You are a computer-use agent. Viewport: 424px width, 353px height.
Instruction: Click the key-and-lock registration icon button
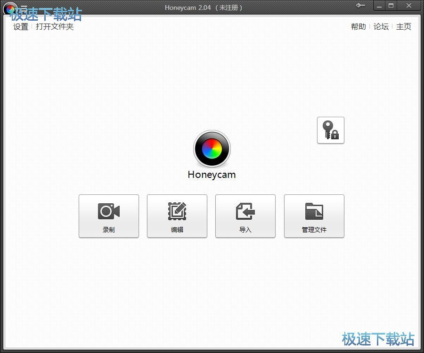[x=330, y=130]
